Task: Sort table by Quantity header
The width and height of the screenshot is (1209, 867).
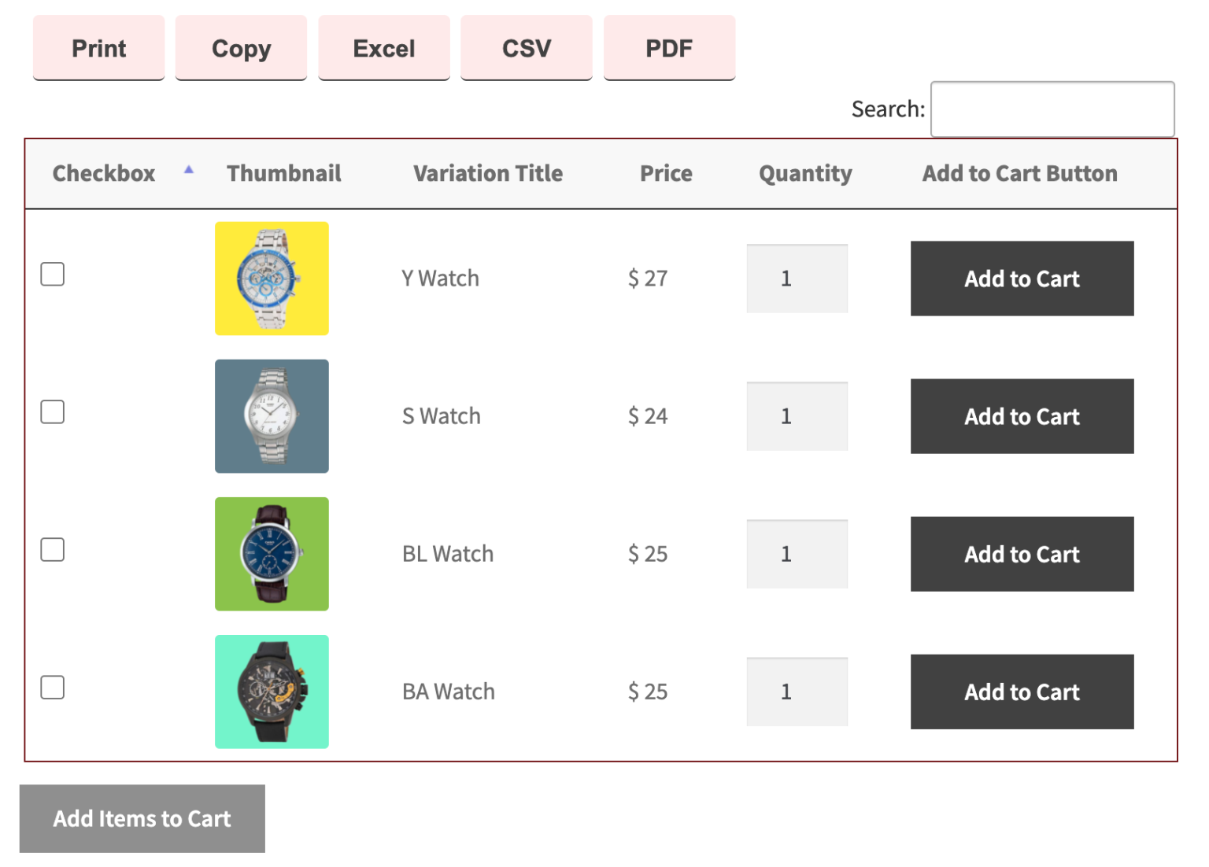Action: (805, 173)
